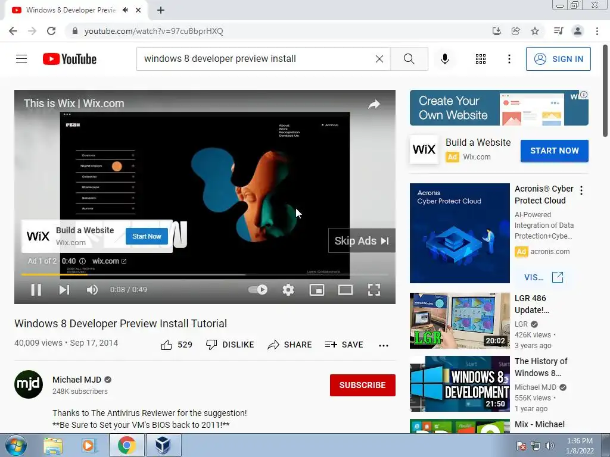Viewport: 610px width, 457px height.
Task: Open VirtualBox from taskbar
Action: tap(163, 445)
